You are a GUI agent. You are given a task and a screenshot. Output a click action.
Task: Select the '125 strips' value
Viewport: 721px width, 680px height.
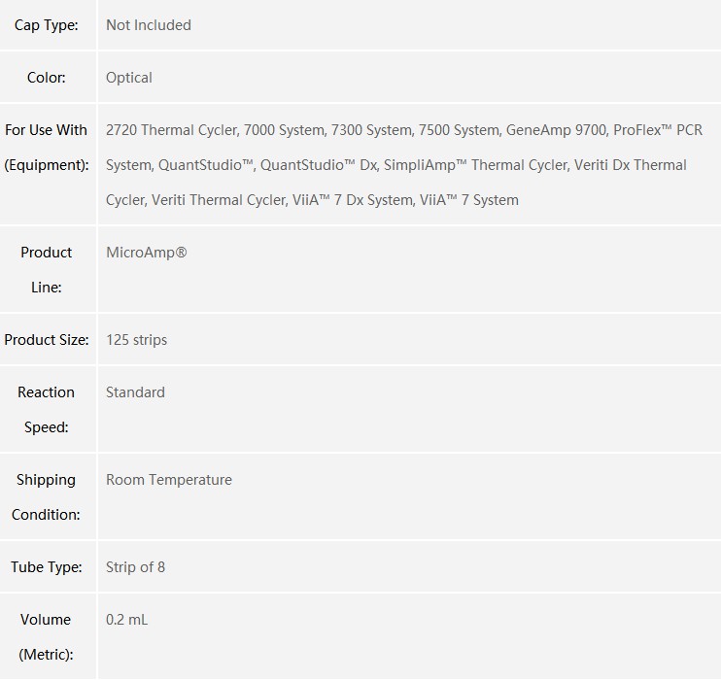(137, 340)
